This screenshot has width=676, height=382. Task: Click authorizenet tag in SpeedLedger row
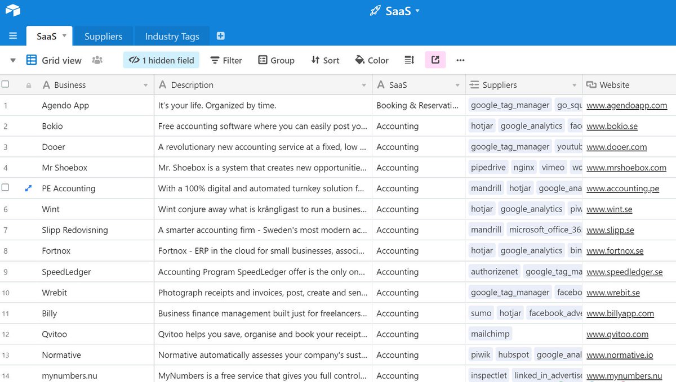pos(494,271)
